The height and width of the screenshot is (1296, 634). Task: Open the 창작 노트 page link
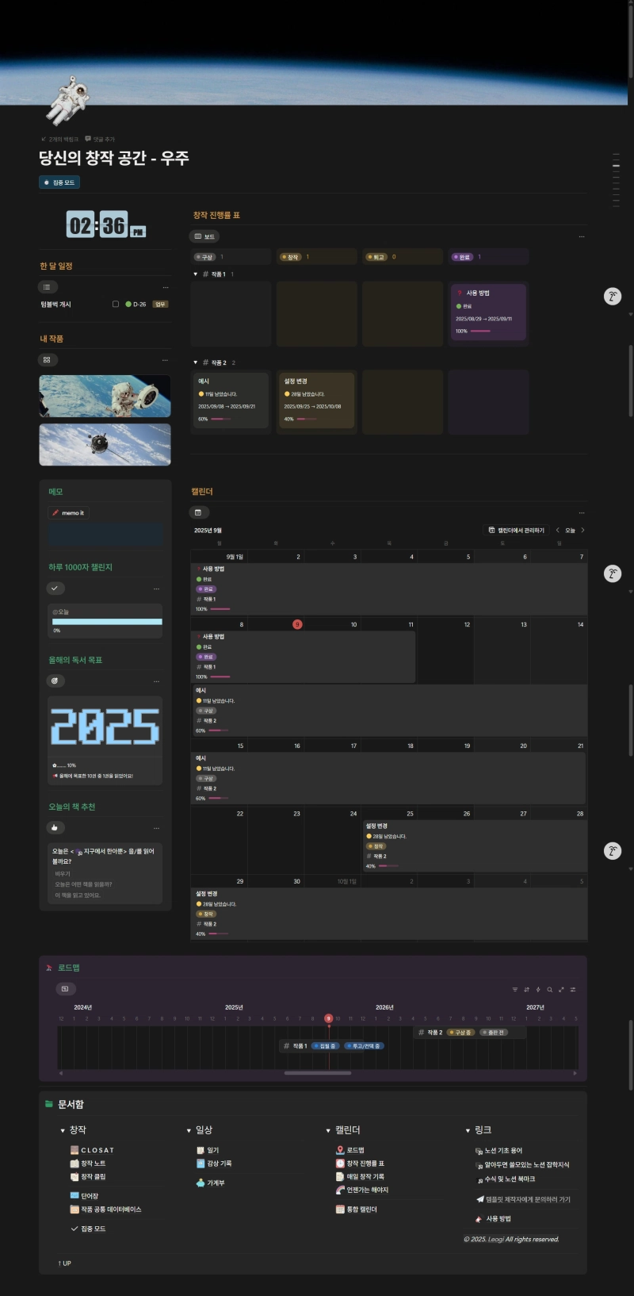click(x=93, y=1164)
